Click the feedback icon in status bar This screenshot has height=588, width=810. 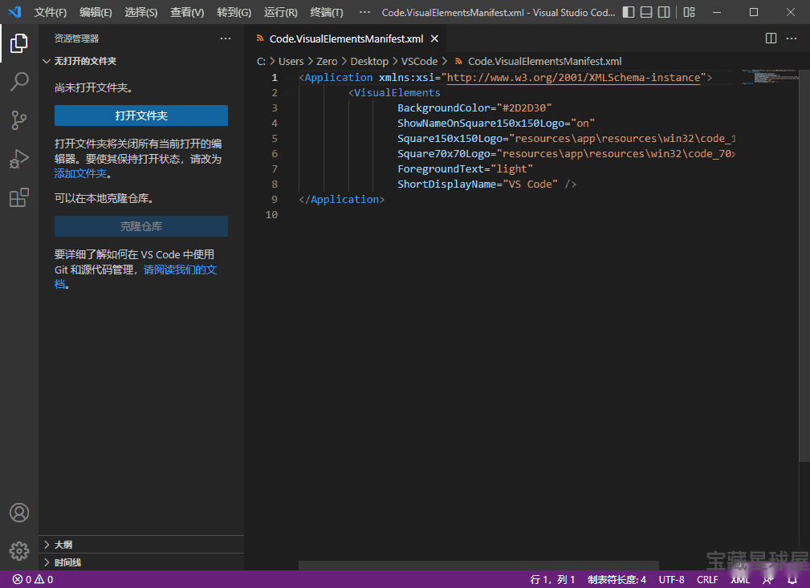(768, 580)
